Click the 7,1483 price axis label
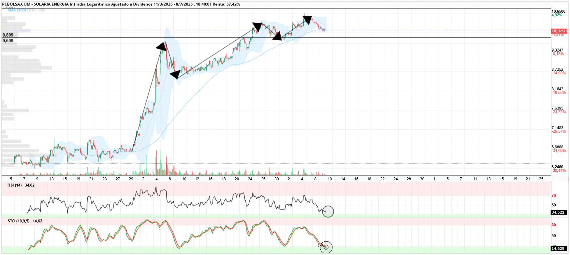Viewport: 570px width, 255px height. [557, 128]
